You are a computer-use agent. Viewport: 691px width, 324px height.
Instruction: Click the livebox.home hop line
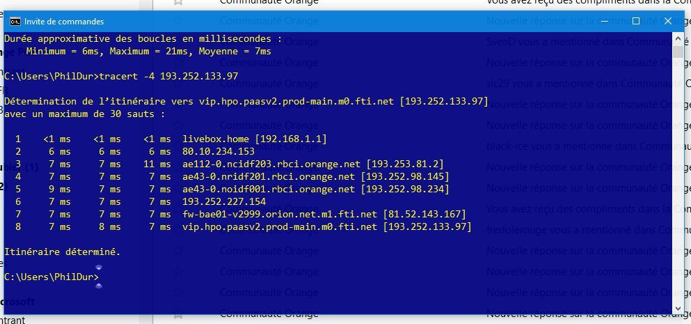254,139
